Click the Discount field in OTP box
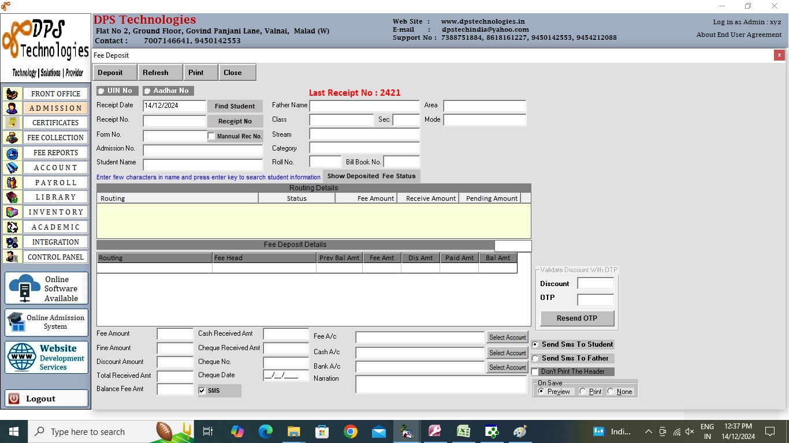789x443 pixels. click(x=596, y=283)
